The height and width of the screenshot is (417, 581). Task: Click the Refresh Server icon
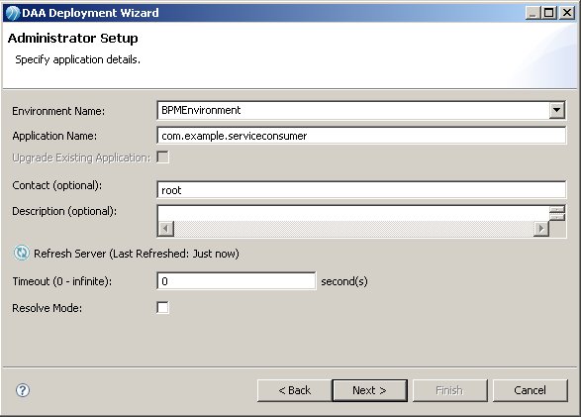22,254
